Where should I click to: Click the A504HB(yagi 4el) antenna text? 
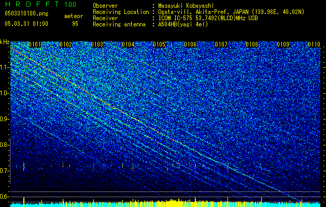183,24
